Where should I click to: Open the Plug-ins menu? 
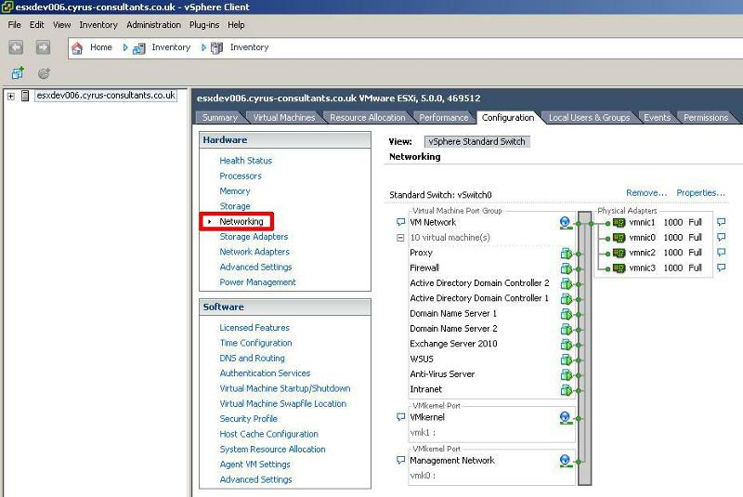(x=204, y=25)
